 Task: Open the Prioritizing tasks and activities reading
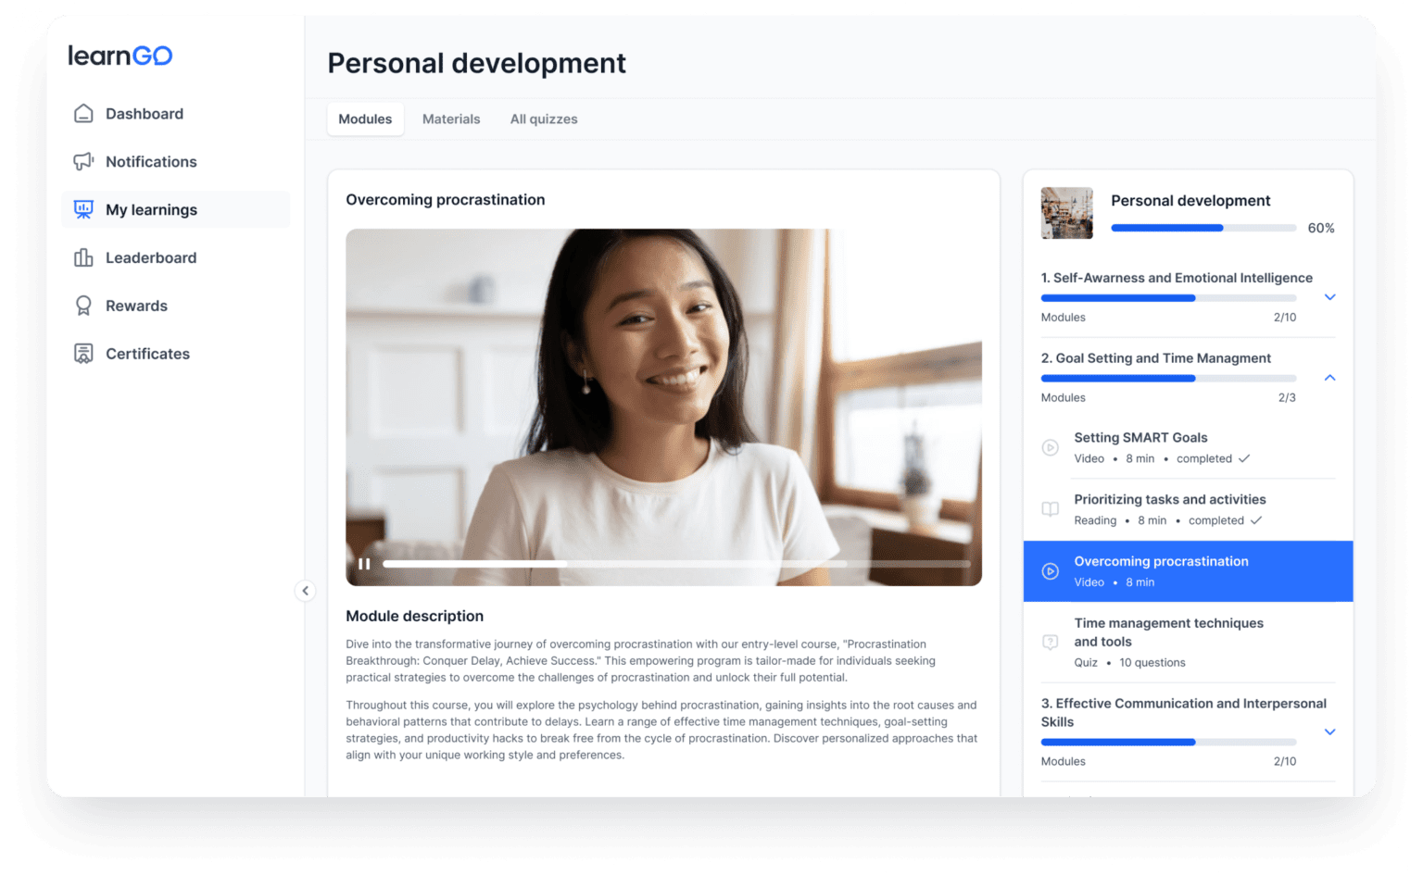tap(1169, 500)
